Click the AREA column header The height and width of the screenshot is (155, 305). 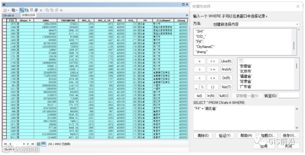[45, 20]
